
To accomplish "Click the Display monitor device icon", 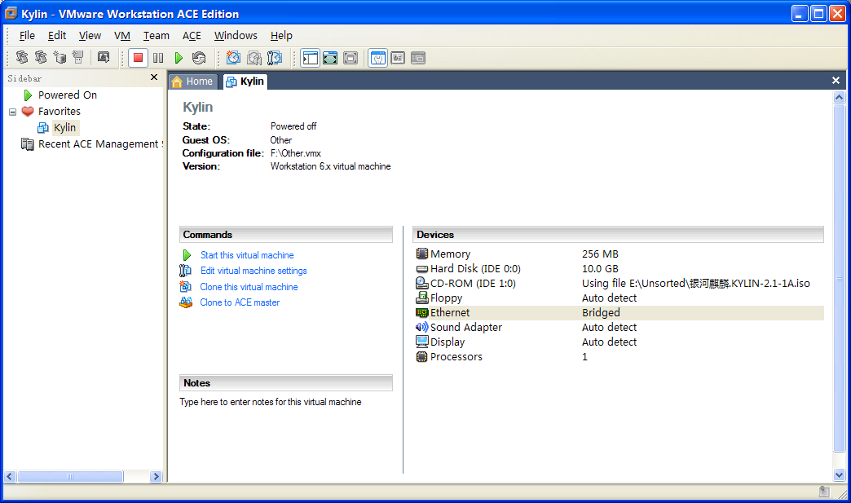I will [x=421, y=342].
